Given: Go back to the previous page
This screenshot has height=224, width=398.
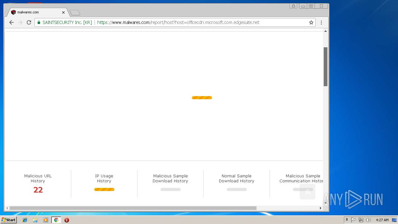Looking at the screenshot, I should click(12, 22).
